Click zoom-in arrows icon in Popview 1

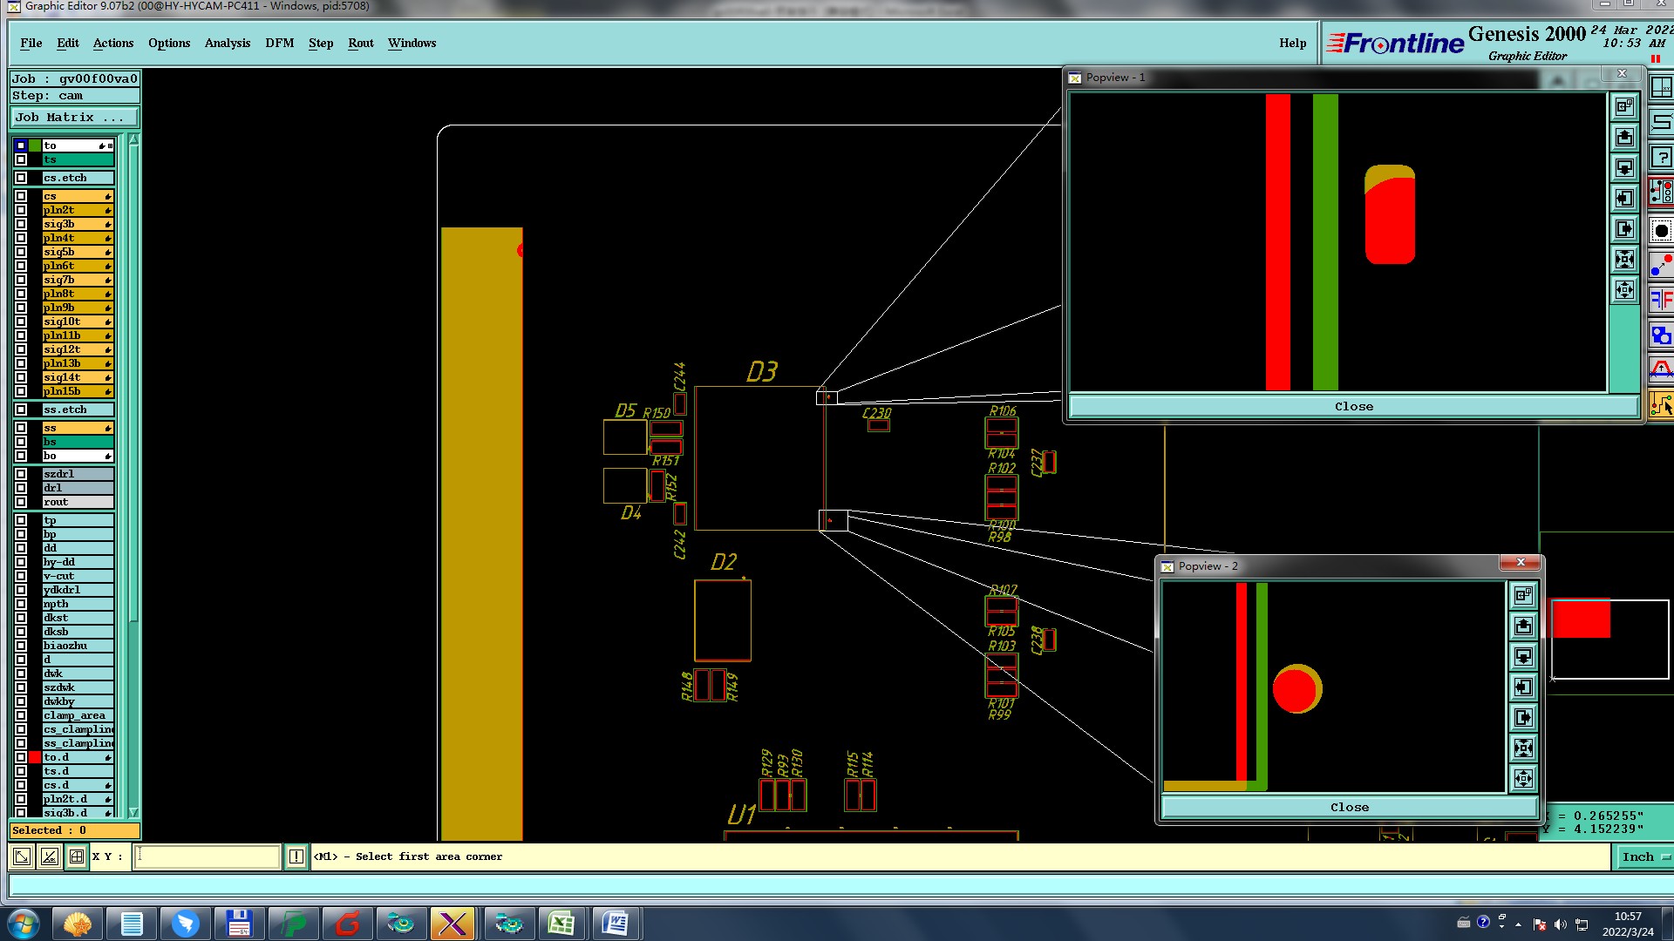[x=1624, y=259]
